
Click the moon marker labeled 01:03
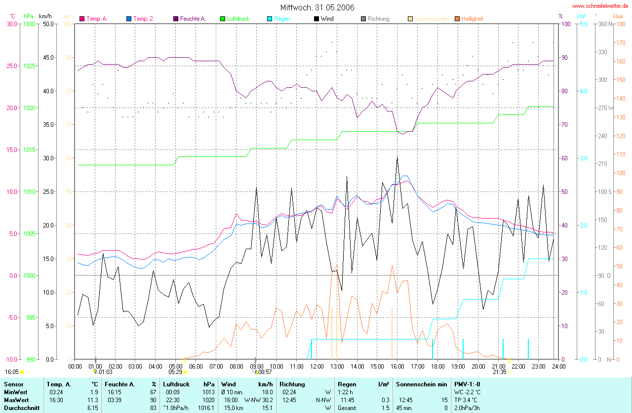[x=95, y=372]
